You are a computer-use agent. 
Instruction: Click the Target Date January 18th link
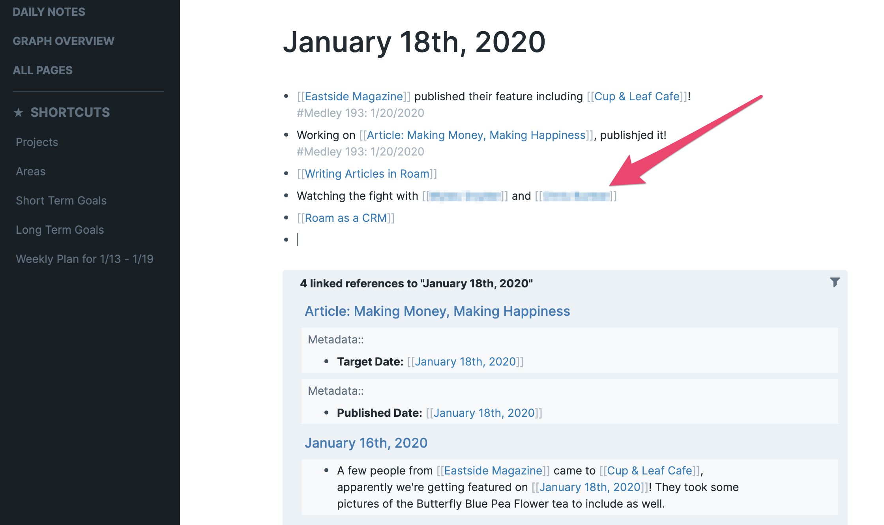click(465, 362)
